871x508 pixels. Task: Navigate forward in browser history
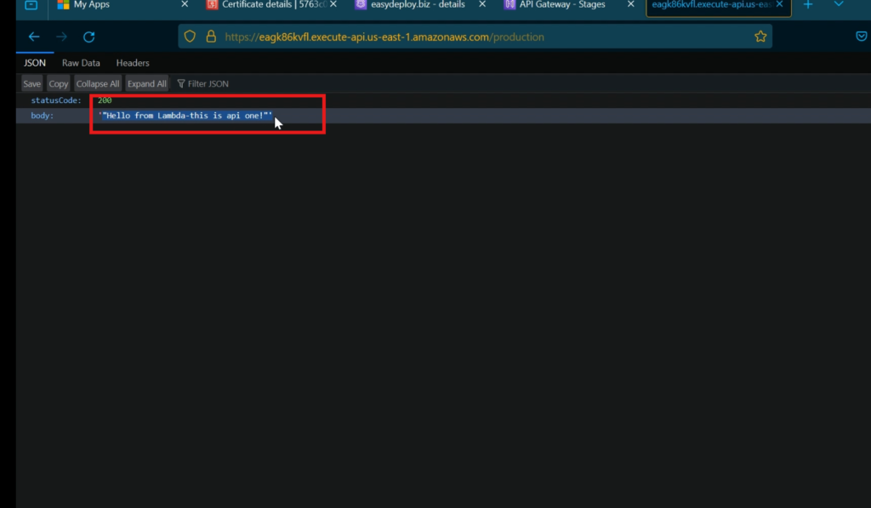(x=60, y=37)
